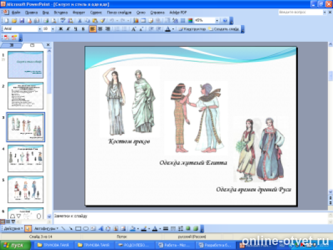Select the Rectangle shape tool
333x250 pixels.
[78, 229]
